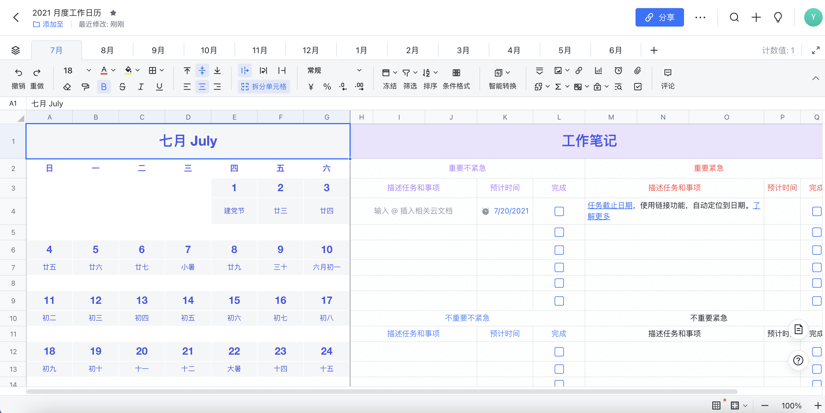
Task: Set a reminder with the alarm icon
Action: [x=618, y=70]
